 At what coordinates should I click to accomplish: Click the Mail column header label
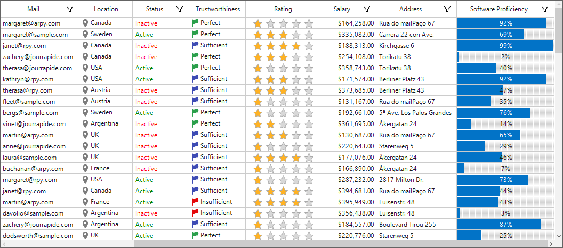click(x=33, y=9)
